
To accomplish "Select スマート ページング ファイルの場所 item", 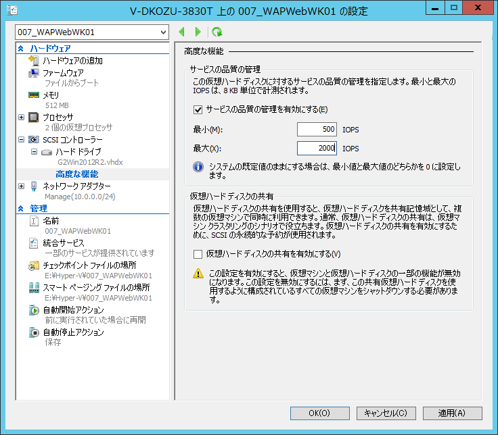I will [x=96, y=288].
